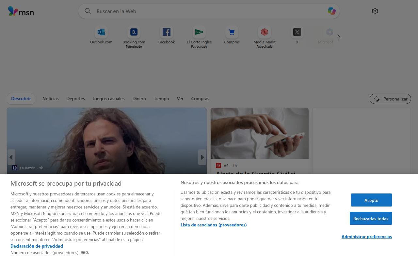Click the AS source logo
This screenshot has height=261, width=418.
218,165
